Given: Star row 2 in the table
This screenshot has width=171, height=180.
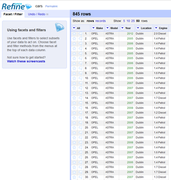Looking at the screenshot, I should pyautogui.click(x=74, y=39).
